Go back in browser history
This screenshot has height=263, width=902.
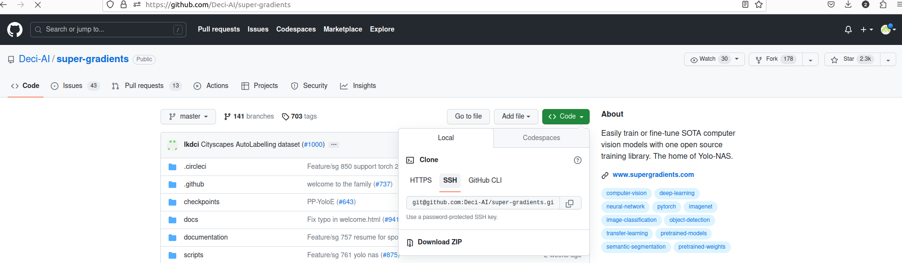(x=4, y=5)
